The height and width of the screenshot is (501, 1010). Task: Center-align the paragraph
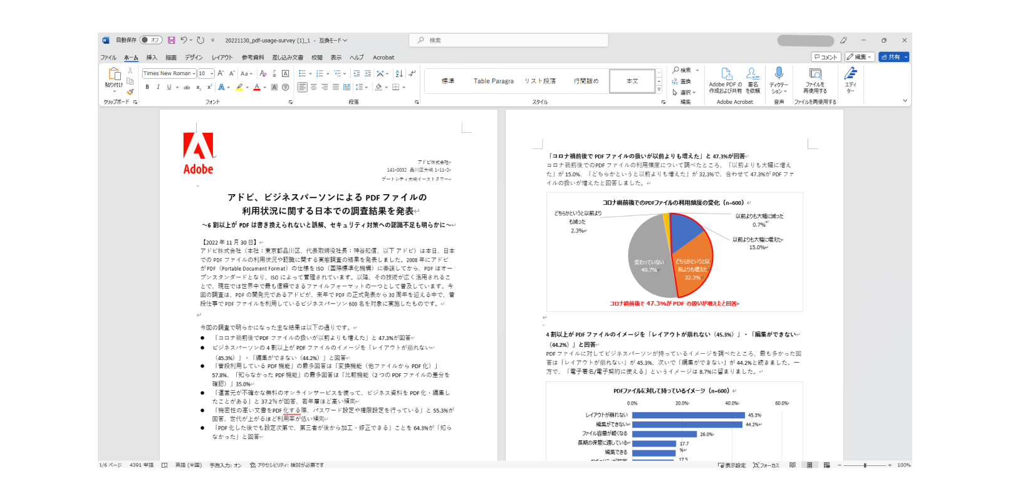point(313,87)
